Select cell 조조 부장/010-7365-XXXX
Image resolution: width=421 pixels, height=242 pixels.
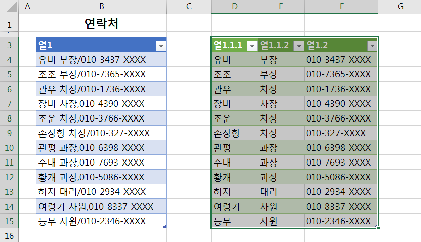(102, 74)
